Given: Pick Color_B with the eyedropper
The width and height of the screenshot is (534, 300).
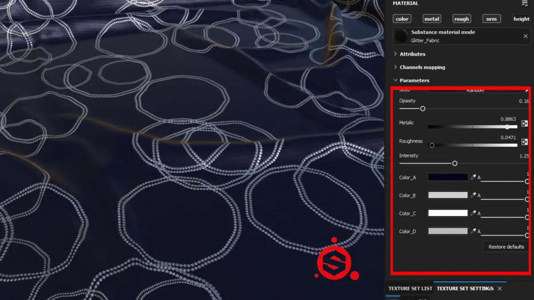Looking at the screenshot, I should pos(473,195).
